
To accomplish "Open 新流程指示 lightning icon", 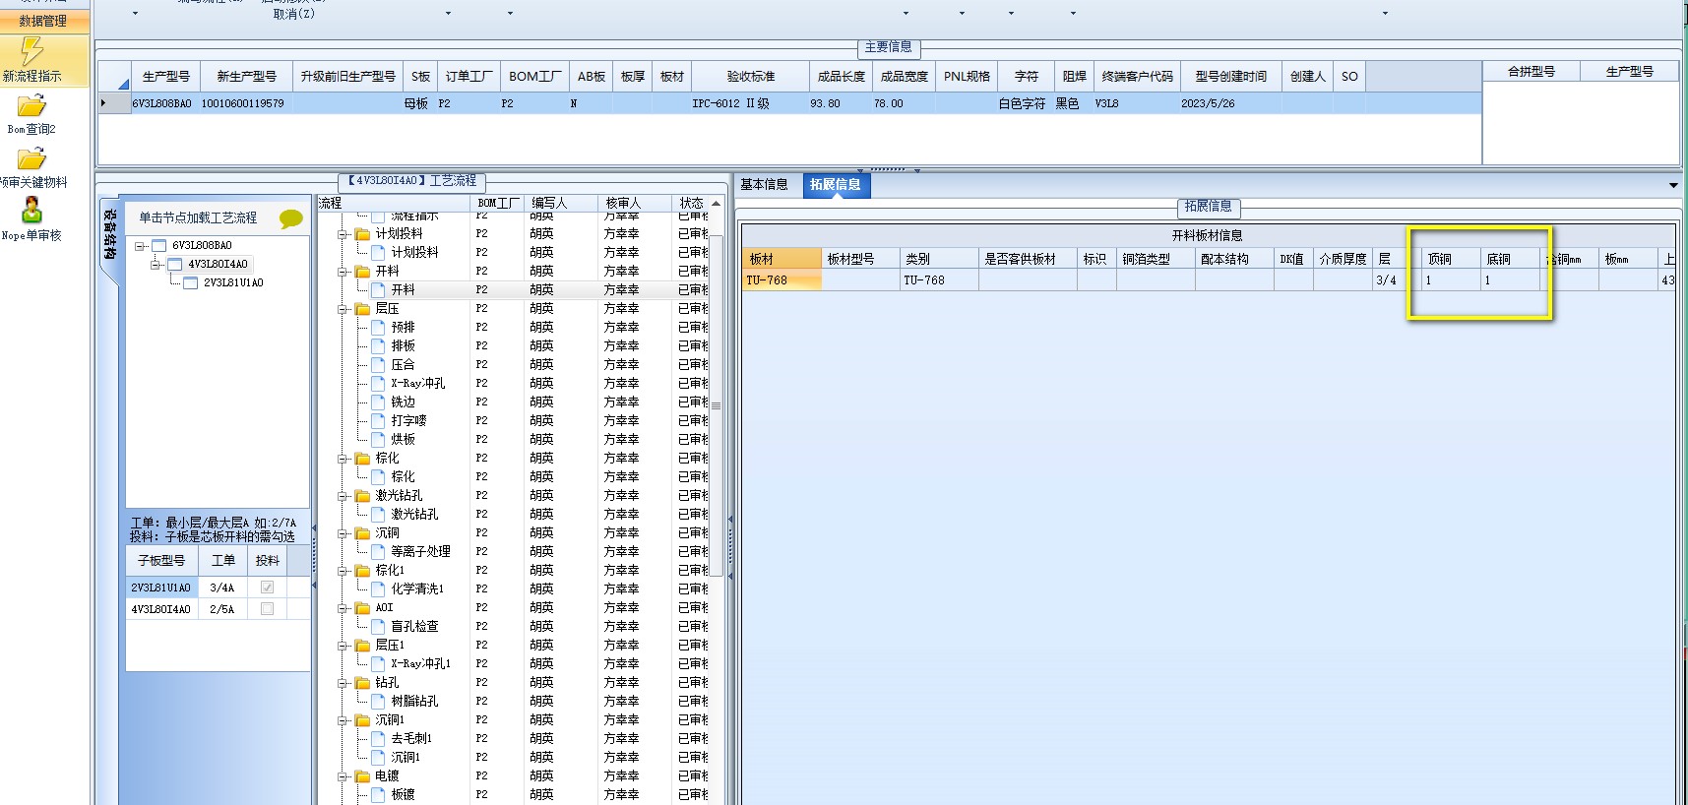I will [31, 51].
